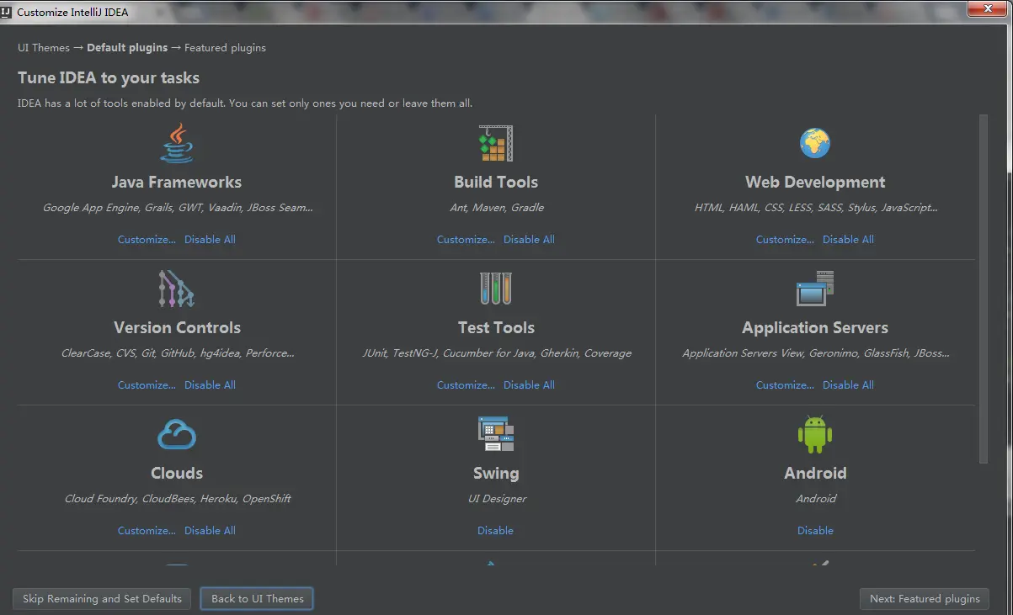
Task: Disable all Version Controls plugins
Action: click(x=210, y=385)
